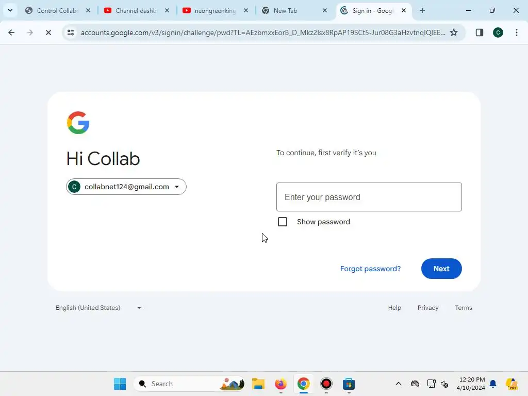
Task: Close the New Tab tab
Action: (325, 10)
